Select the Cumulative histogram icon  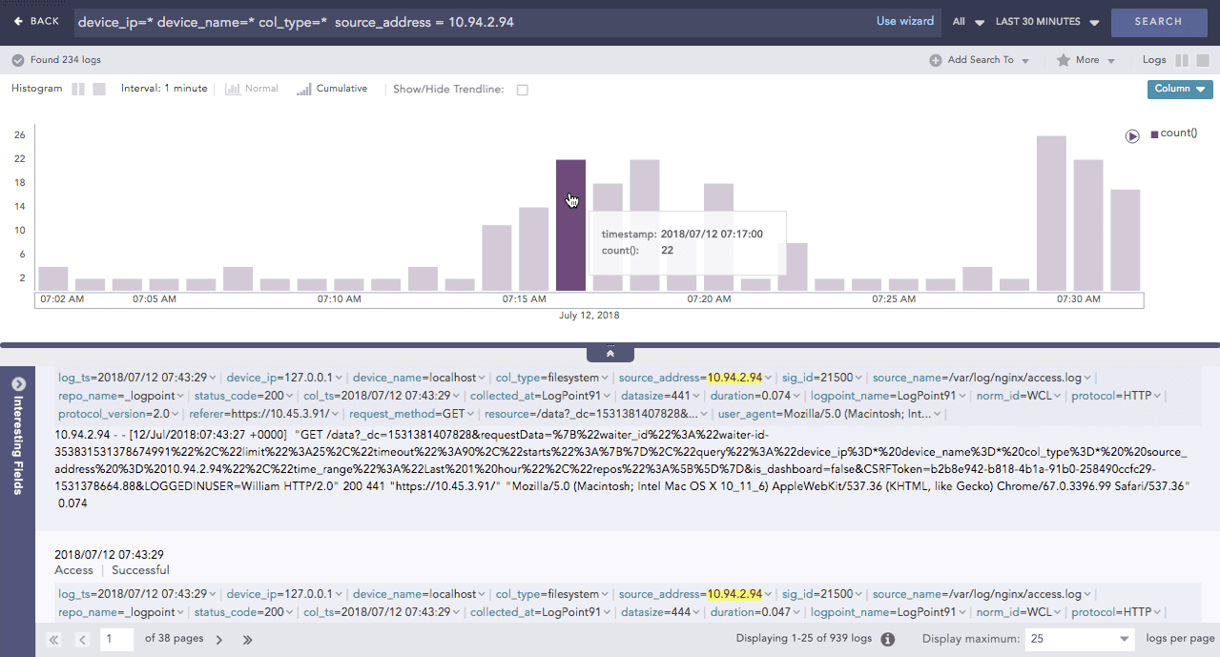[303, 88]
